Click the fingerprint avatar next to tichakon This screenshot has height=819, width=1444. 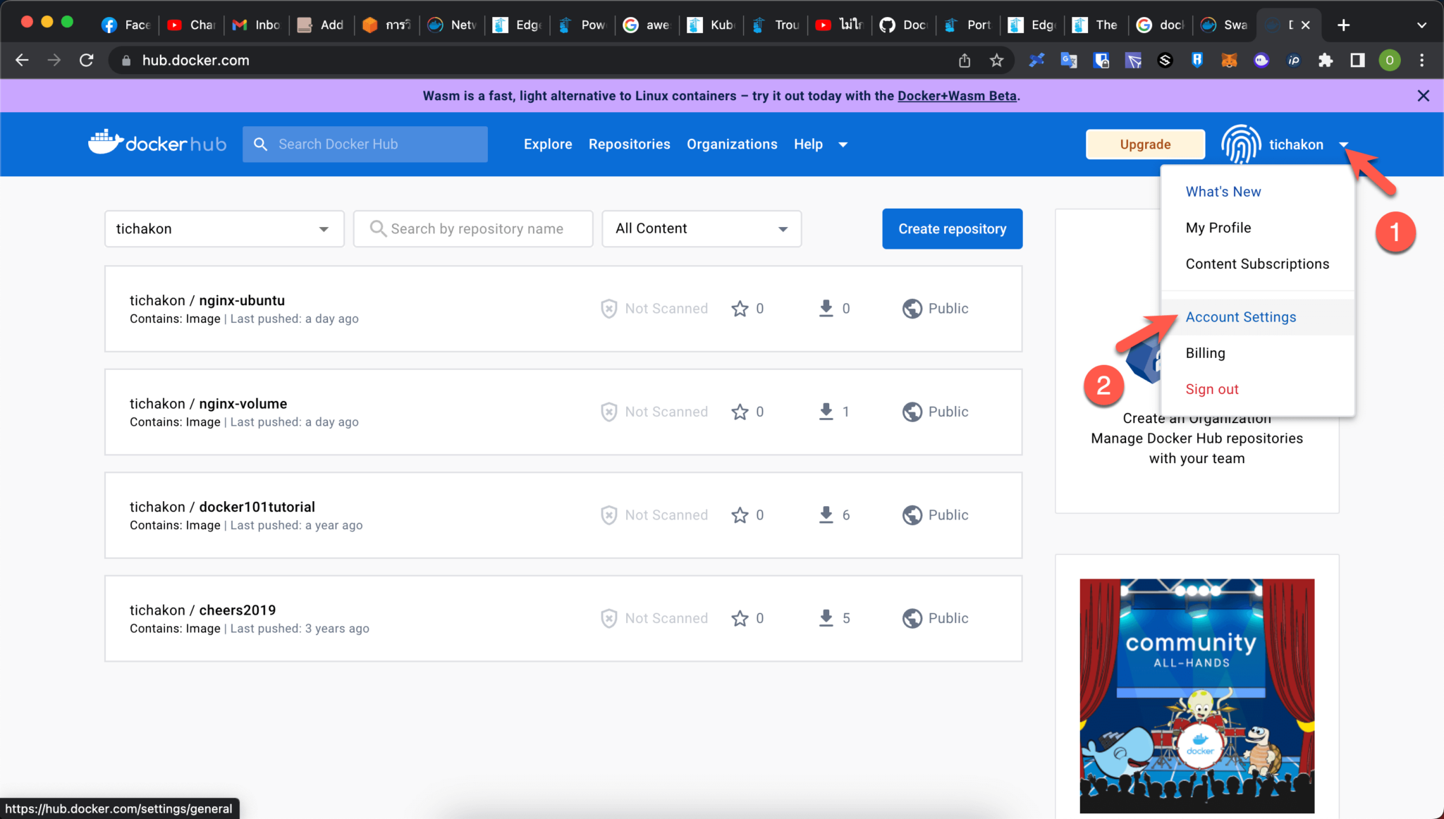[x=1241, y=144]
